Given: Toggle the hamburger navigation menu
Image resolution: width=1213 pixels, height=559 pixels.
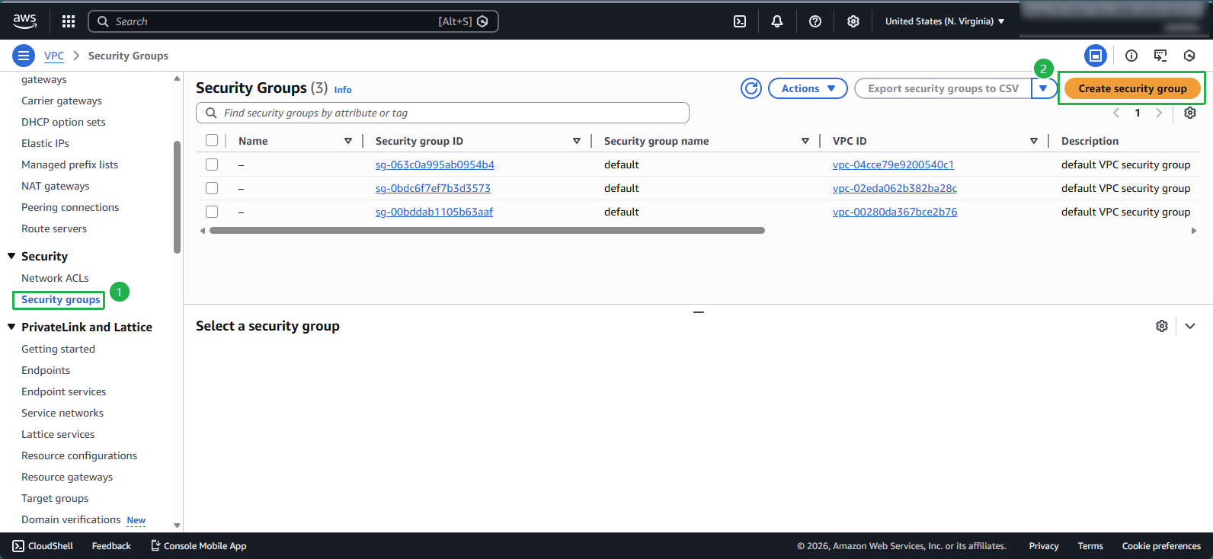Looking at the screenshot, I should pyautogui.click(x=24, y=56).
